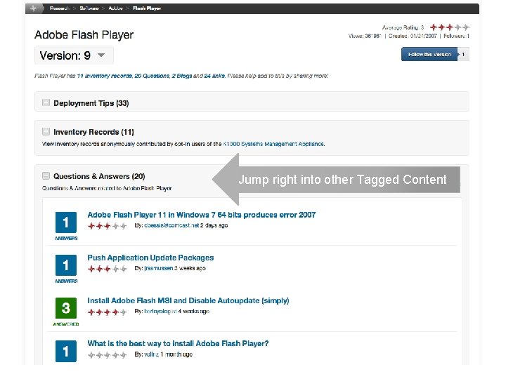Expand the Deployment Tips section
506x379 pixels.
point(46,102)
